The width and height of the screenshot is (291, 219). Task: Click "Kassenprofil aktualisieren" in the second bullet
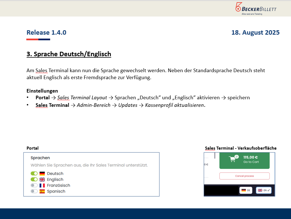pyautogui.click(x=174, y=105)
